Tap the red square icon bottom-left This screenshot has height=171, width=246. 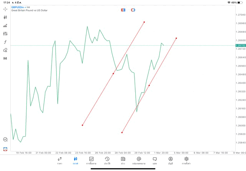coord(5,149)
